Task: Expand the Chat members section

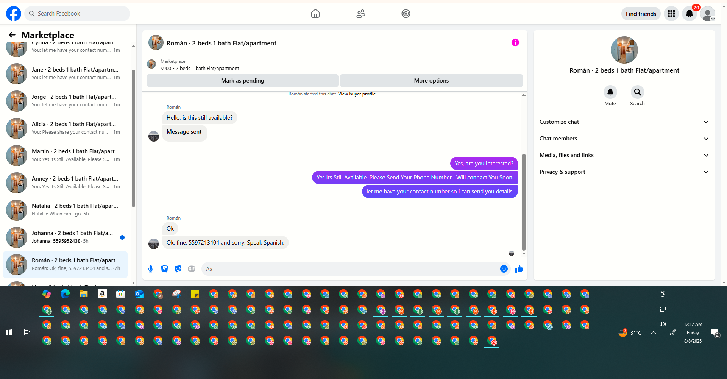Action: click(x=624, y=139)
